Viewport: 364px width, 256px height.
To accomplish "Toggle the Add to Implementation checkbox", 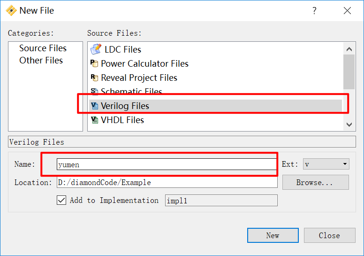I will click(61, 200).
